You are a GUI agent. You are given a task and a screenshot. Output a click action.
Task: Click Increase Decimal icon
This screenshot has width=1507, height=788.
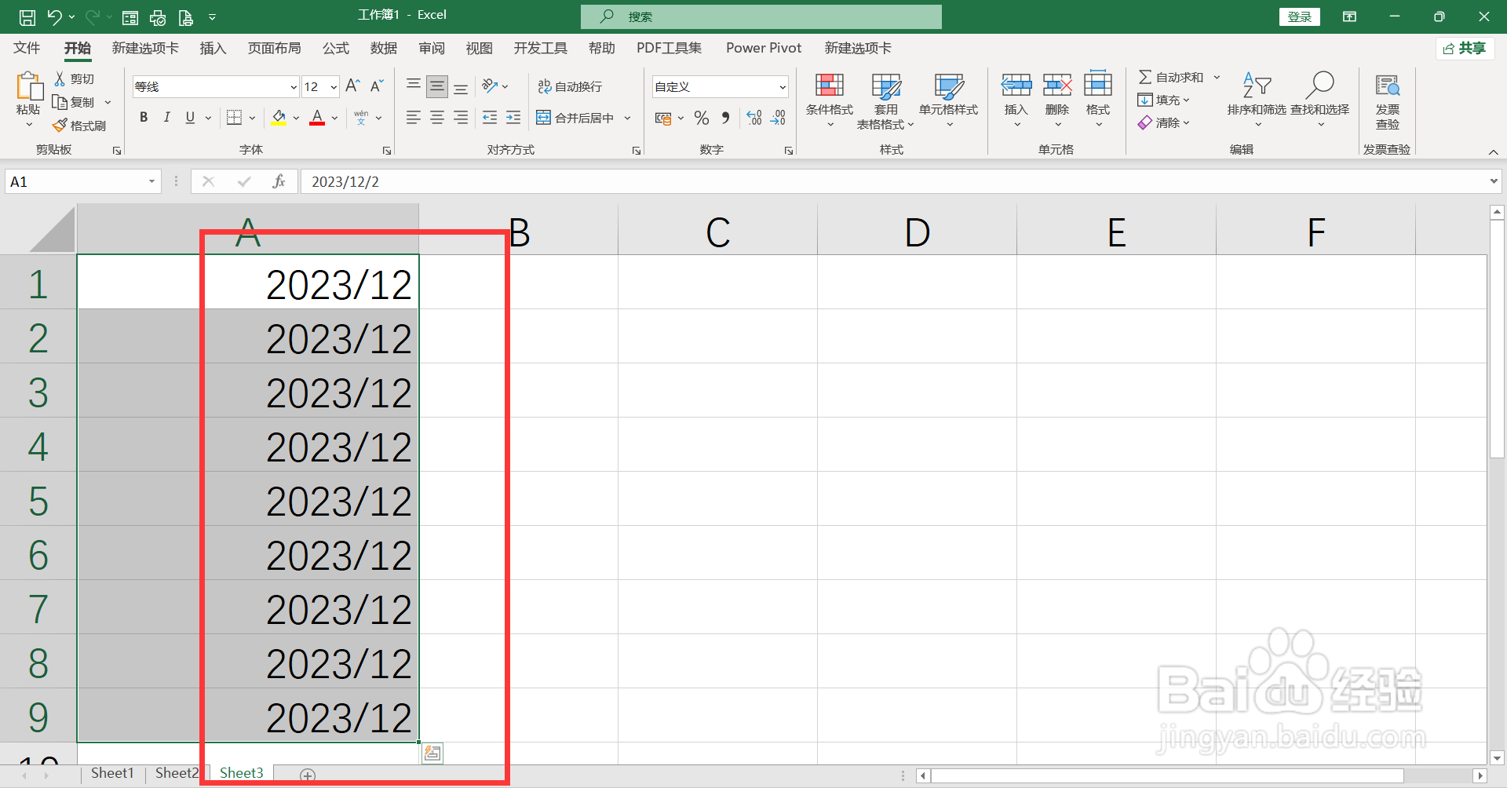pos(754,118)
